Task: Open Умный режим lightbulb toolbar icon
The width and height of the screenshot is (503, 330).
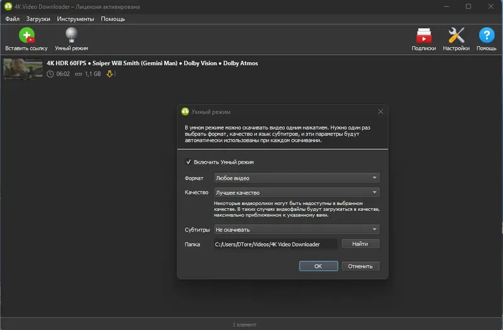Action: click(x=71, y=35)
